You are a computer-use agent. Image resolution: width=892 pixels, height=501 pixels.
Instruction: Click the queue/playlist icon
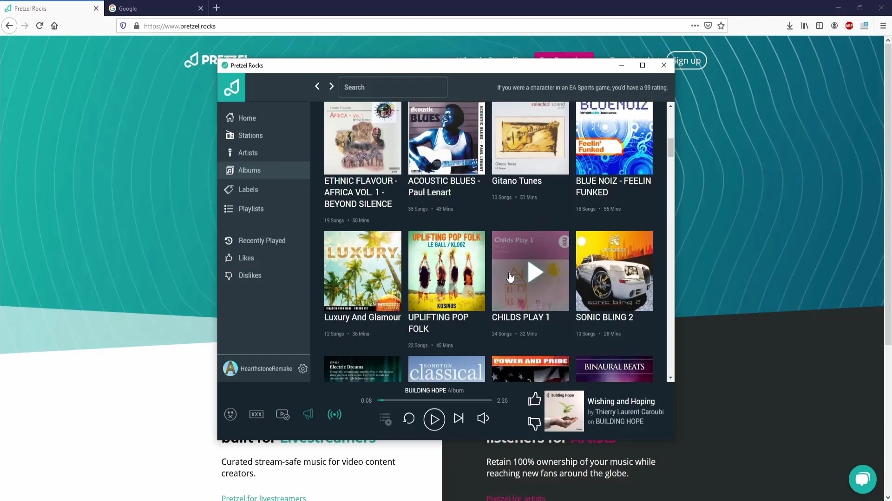coord(384,418)
